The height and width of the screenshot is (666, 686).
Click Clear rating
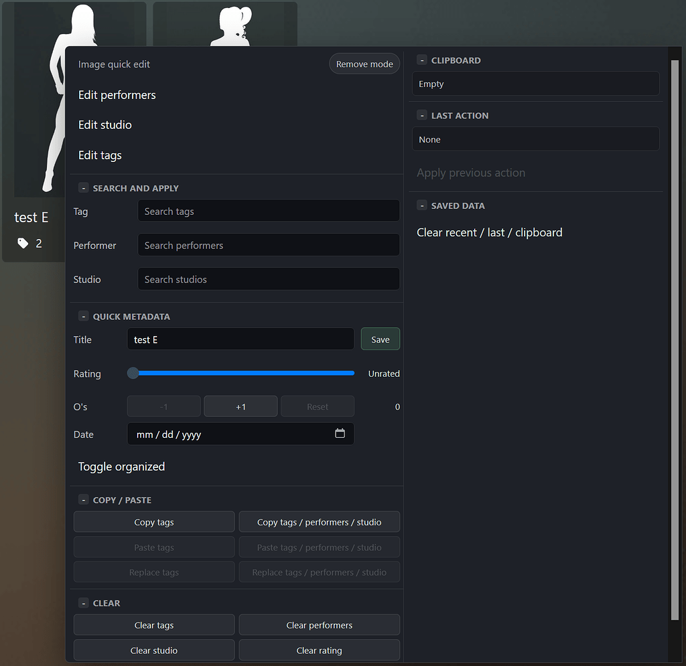320,650
